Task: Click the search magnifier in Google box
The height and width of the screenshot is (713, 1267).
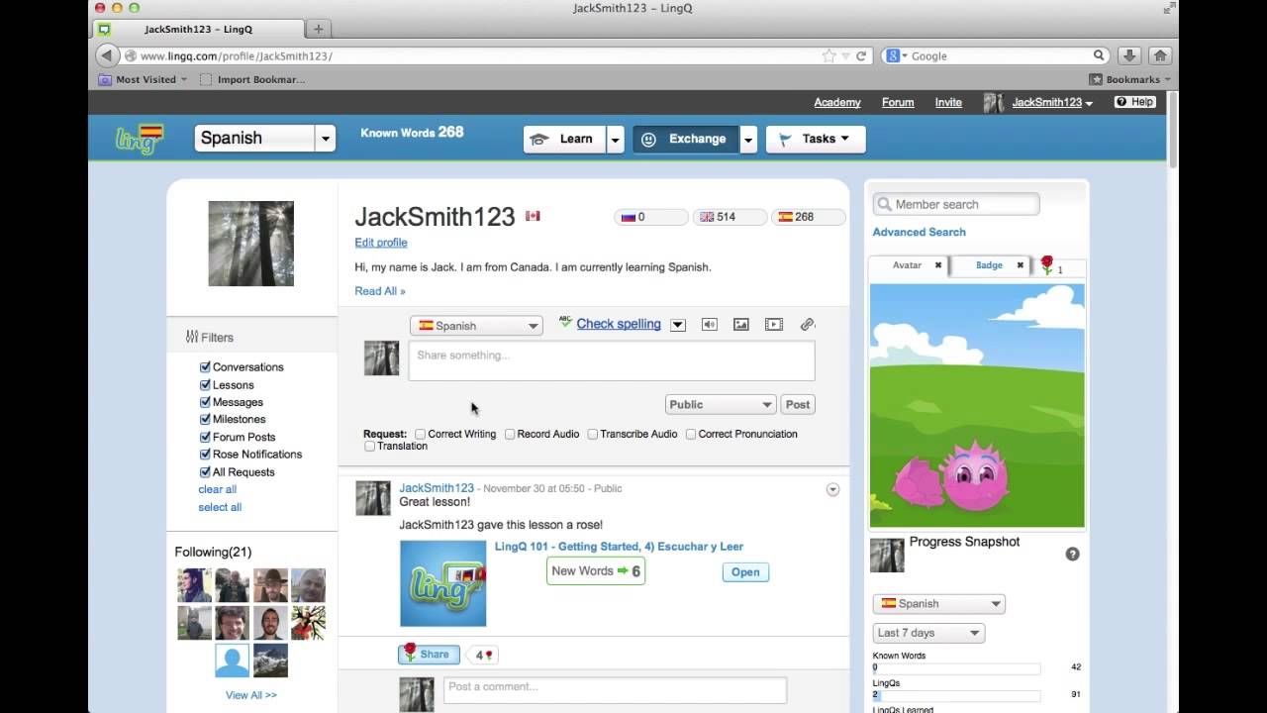Action: [x=1099, y=56]
